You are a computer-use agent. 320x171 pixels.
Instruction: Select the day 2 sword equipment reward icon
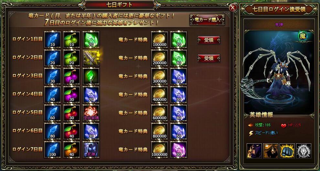pos(91,58)
